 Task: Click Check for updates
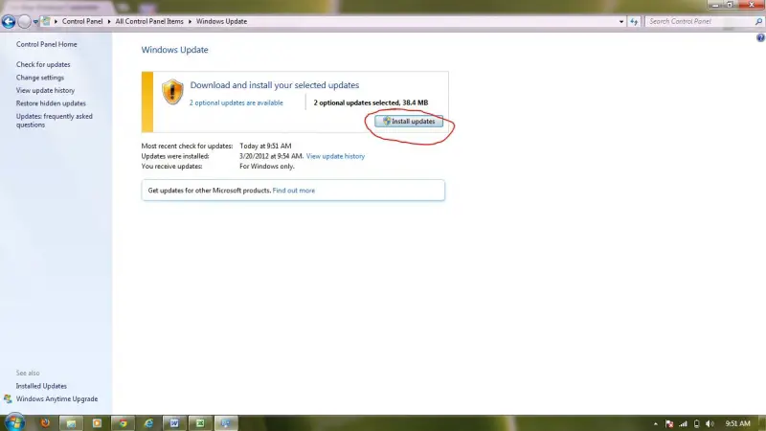click(43, 64)
